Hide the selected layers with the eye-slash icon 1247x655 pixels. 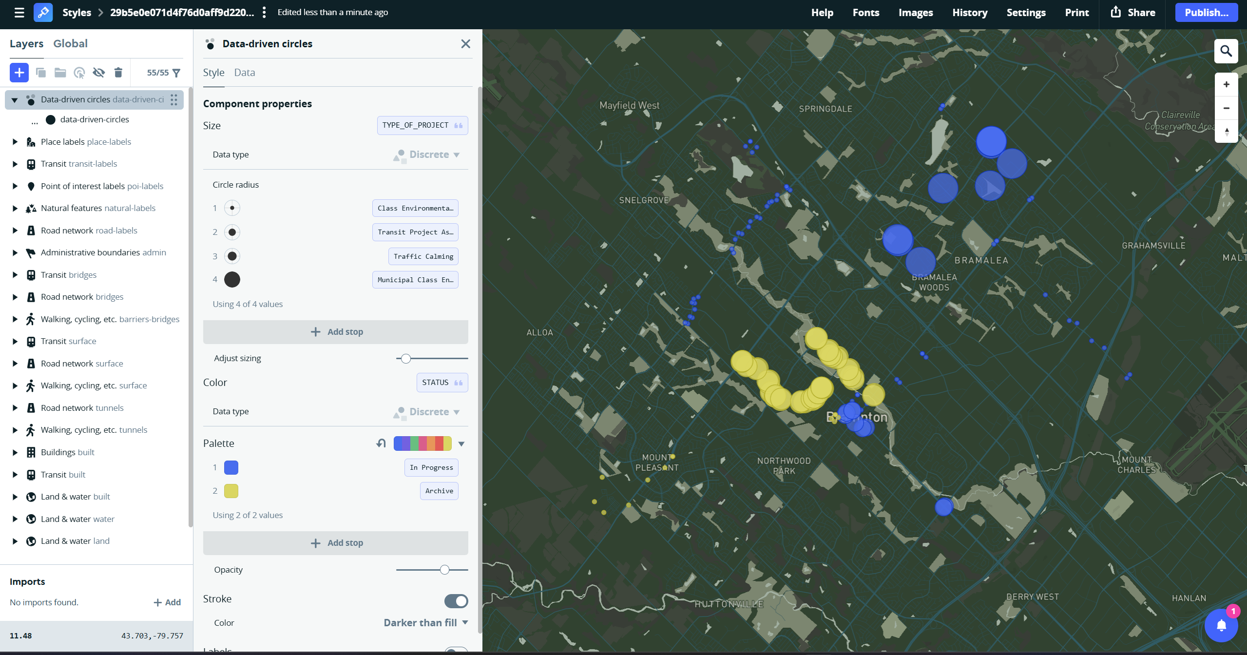tap(99, 73)
